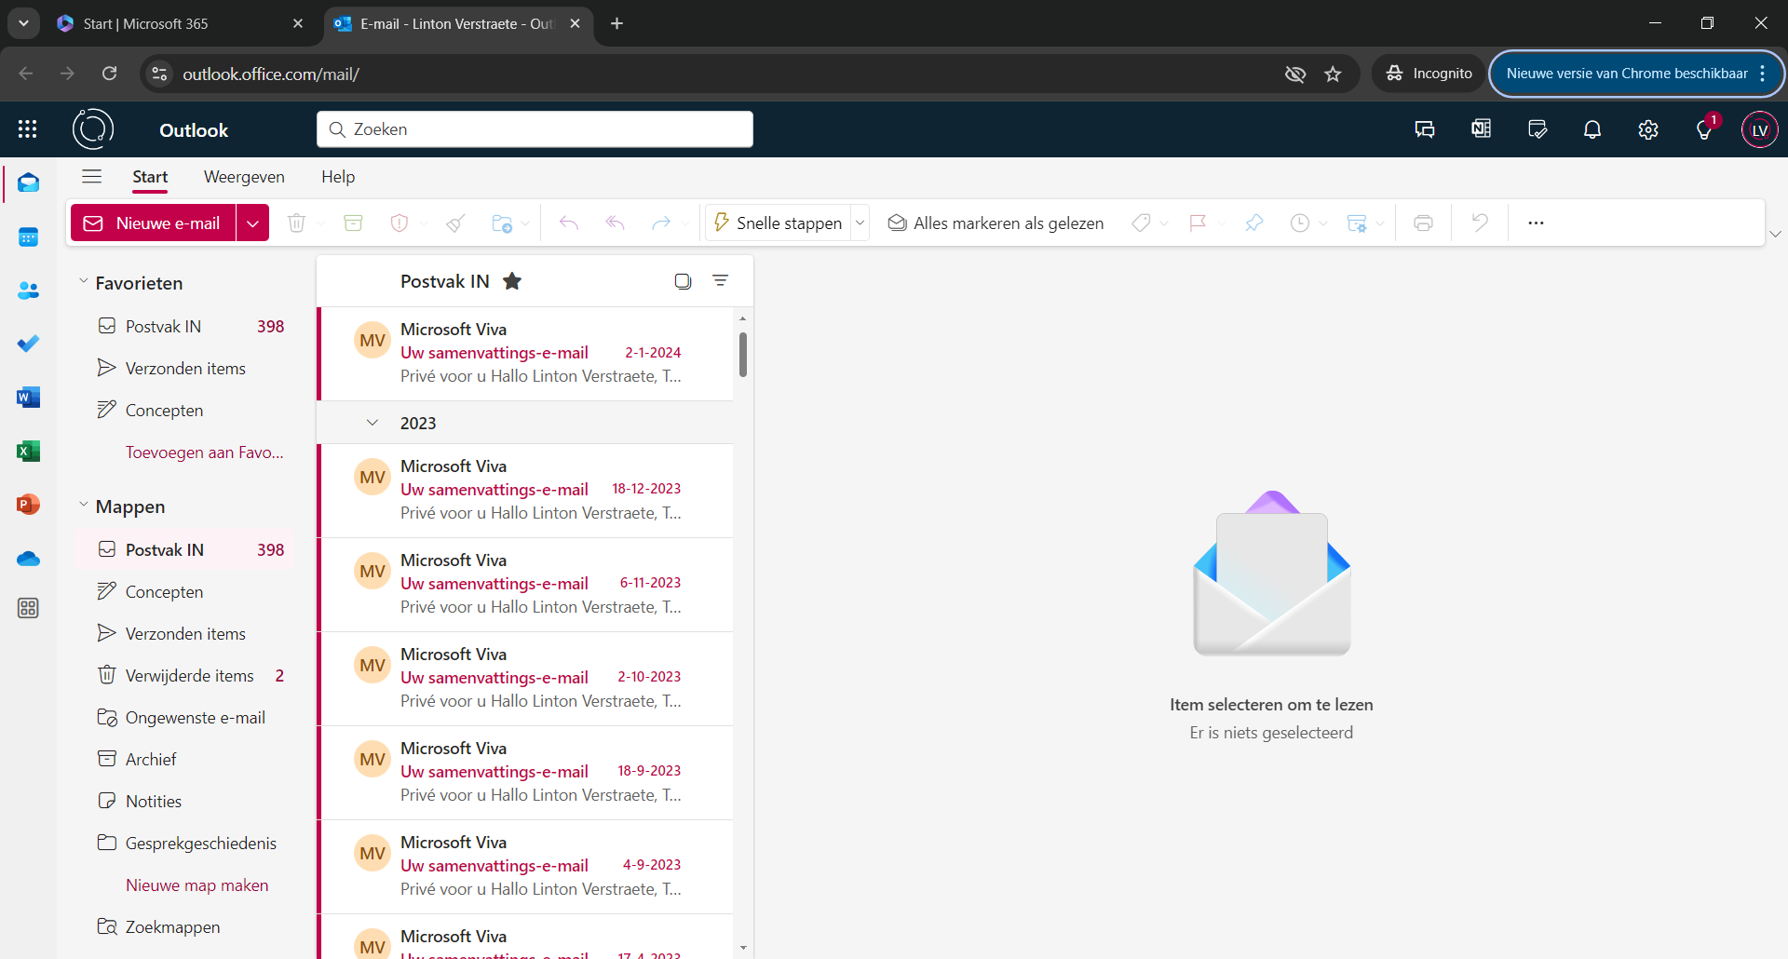Open OneNote feed icon in header
The width and height of the screenshot is (1788, 959).
pos(1481,129)
